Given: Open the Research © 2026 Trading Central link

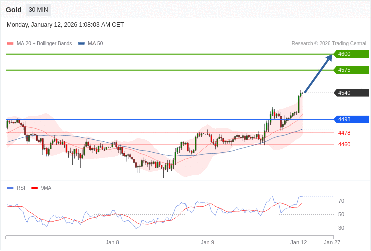Looking at the screenshot, I should (329, 44).
